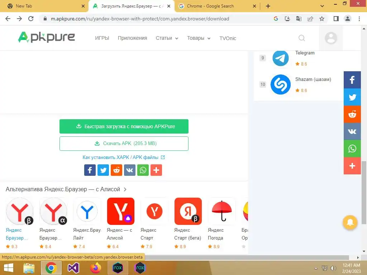Click the horizontal page scrollbar
The width and height of the screenshot is (367, 275).
point(247,257)
